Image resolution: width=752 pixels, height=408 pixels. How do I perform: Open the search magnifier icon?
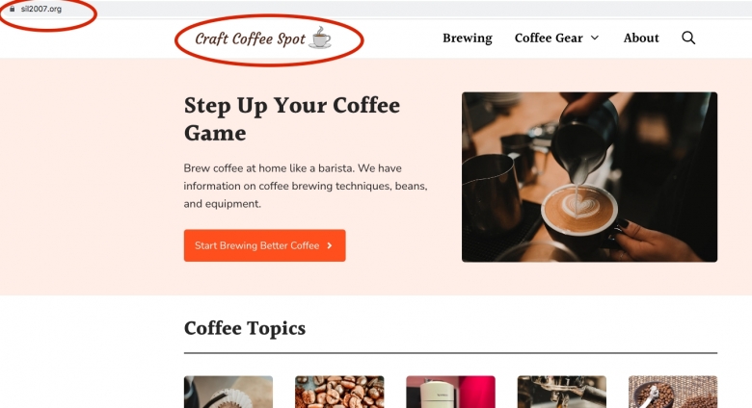688,38
